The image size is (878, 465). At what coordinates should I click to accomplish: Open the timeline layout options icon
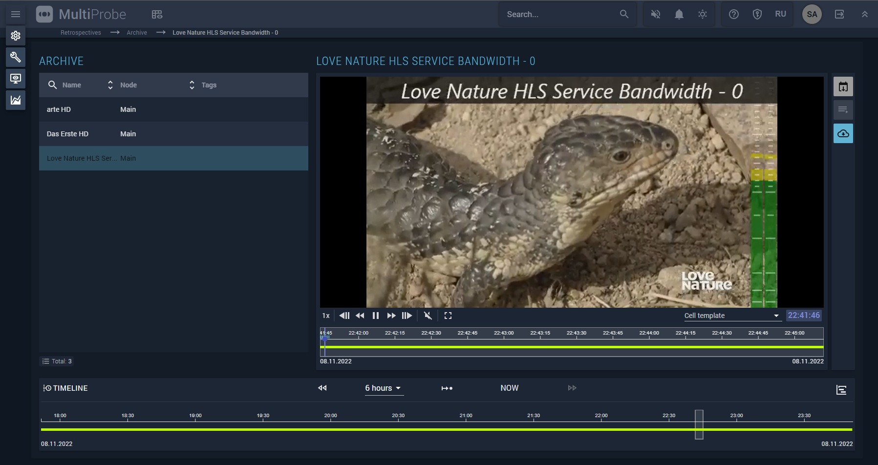click(x=841, y=390)
